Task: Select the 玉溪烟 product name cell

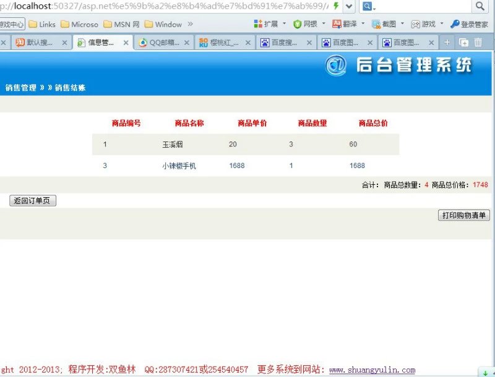Action: [173, 145]
